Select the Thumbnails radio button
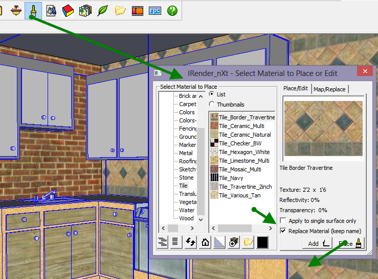 click(212, 105)
